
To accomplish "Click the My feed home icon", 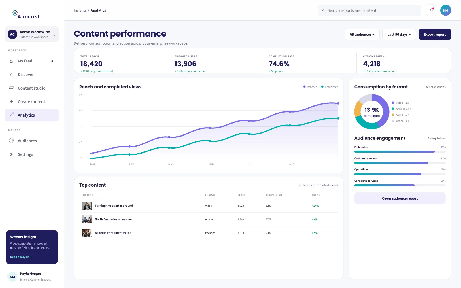I will (11, 61).
